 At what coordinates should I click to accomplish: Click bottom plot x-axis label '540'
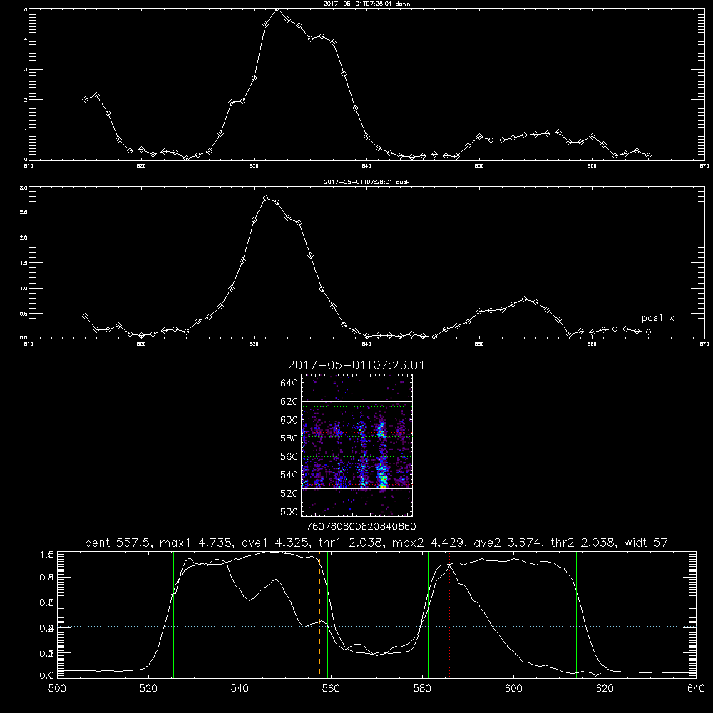240,689
